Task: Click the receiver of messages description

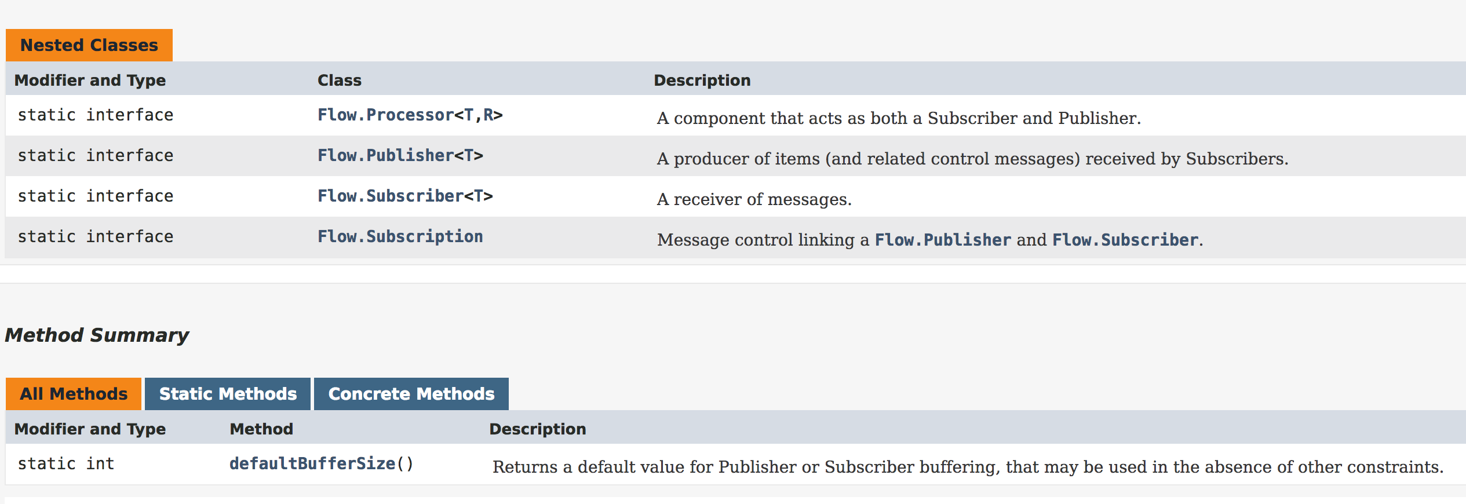Action: (753, 199)
